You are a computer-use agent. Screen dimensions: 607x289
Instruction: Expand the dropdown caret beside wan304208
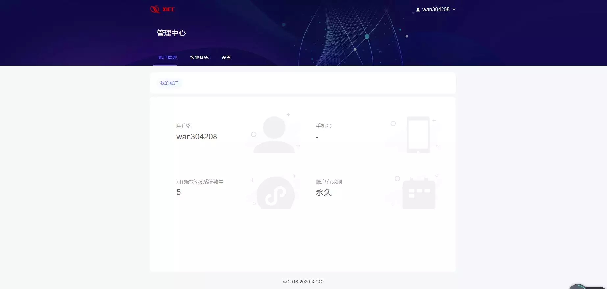(454, 10)
